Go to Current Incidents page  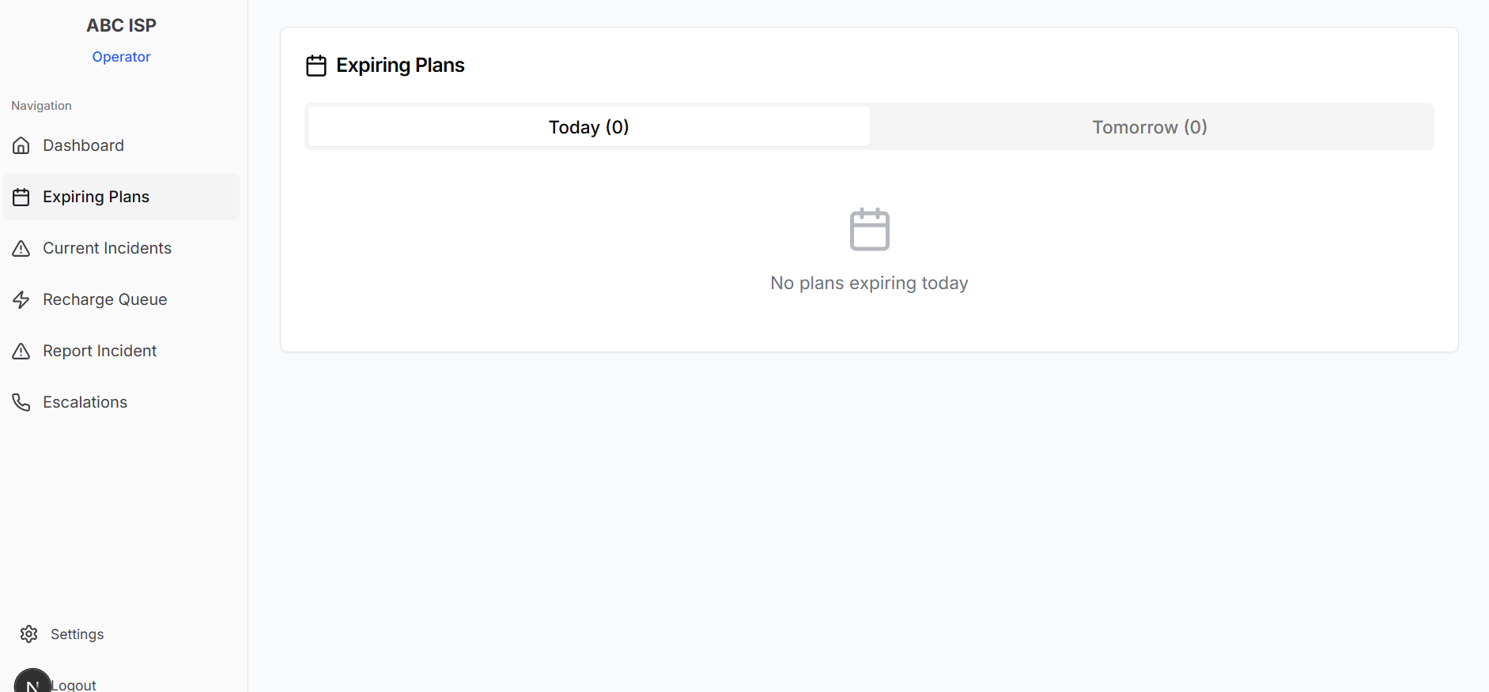107,248
